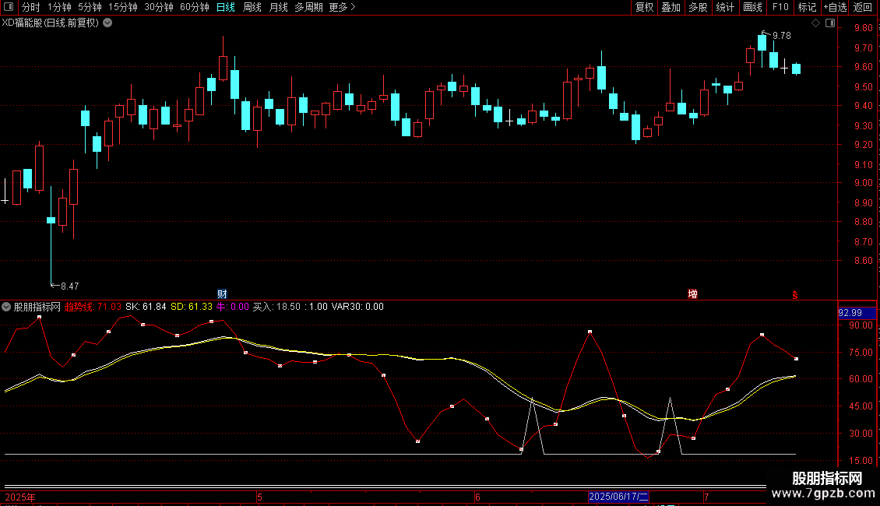Click the 统计 statistics button
Viewport: 880px width, 506px height.
pos(725,7)
